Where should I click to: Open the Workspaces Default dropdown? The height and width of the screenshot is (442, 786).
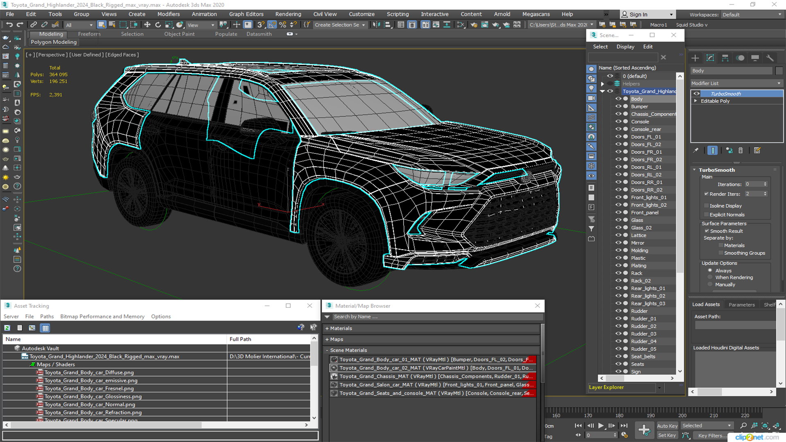[x=752, y=15]
